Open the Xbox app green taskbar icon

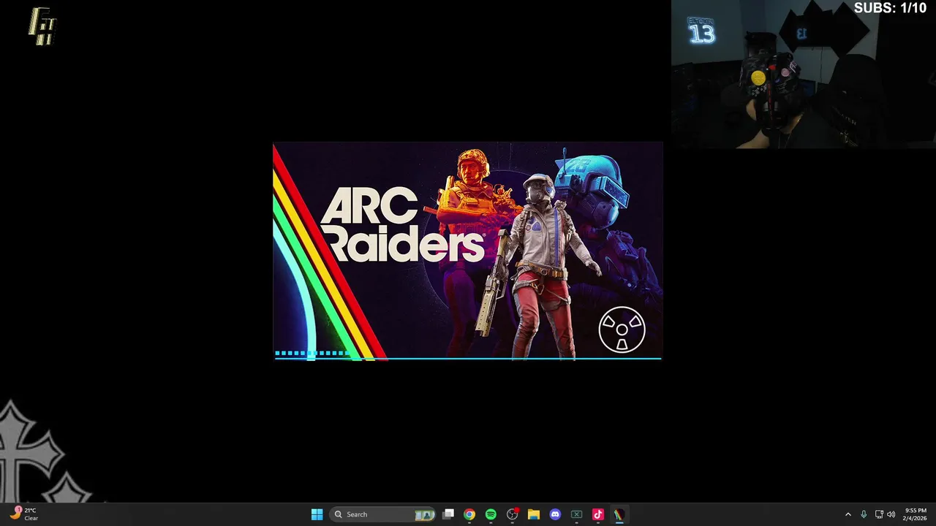pyautogui.click(x=576, y=514)
